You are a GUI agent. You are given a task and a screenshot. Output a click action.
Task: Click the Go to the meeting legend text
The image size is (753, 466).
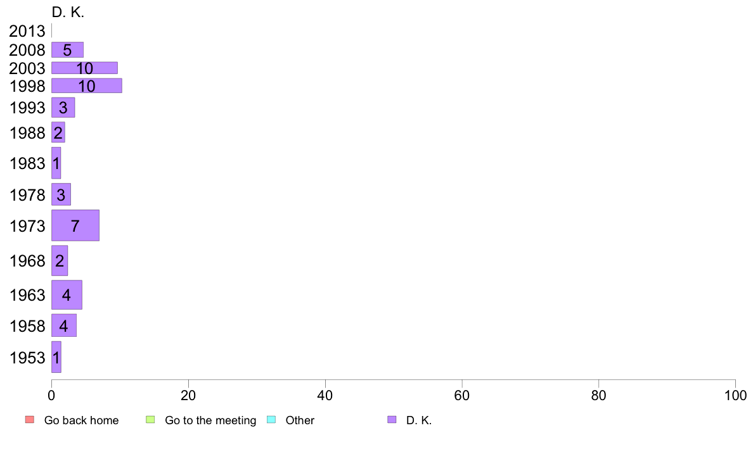click(x=210, y=420)
